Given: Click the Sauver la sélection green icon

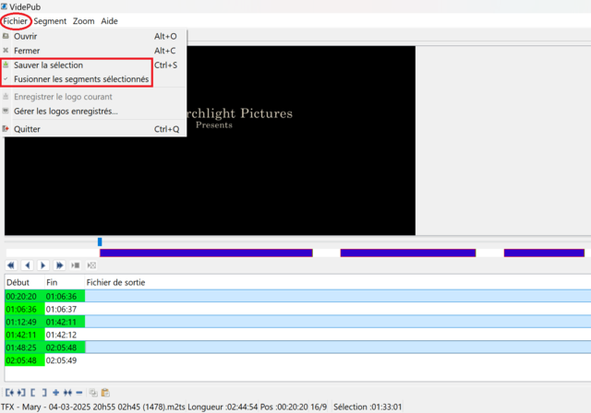Looking at the screenshot, I should coord(6,65).
